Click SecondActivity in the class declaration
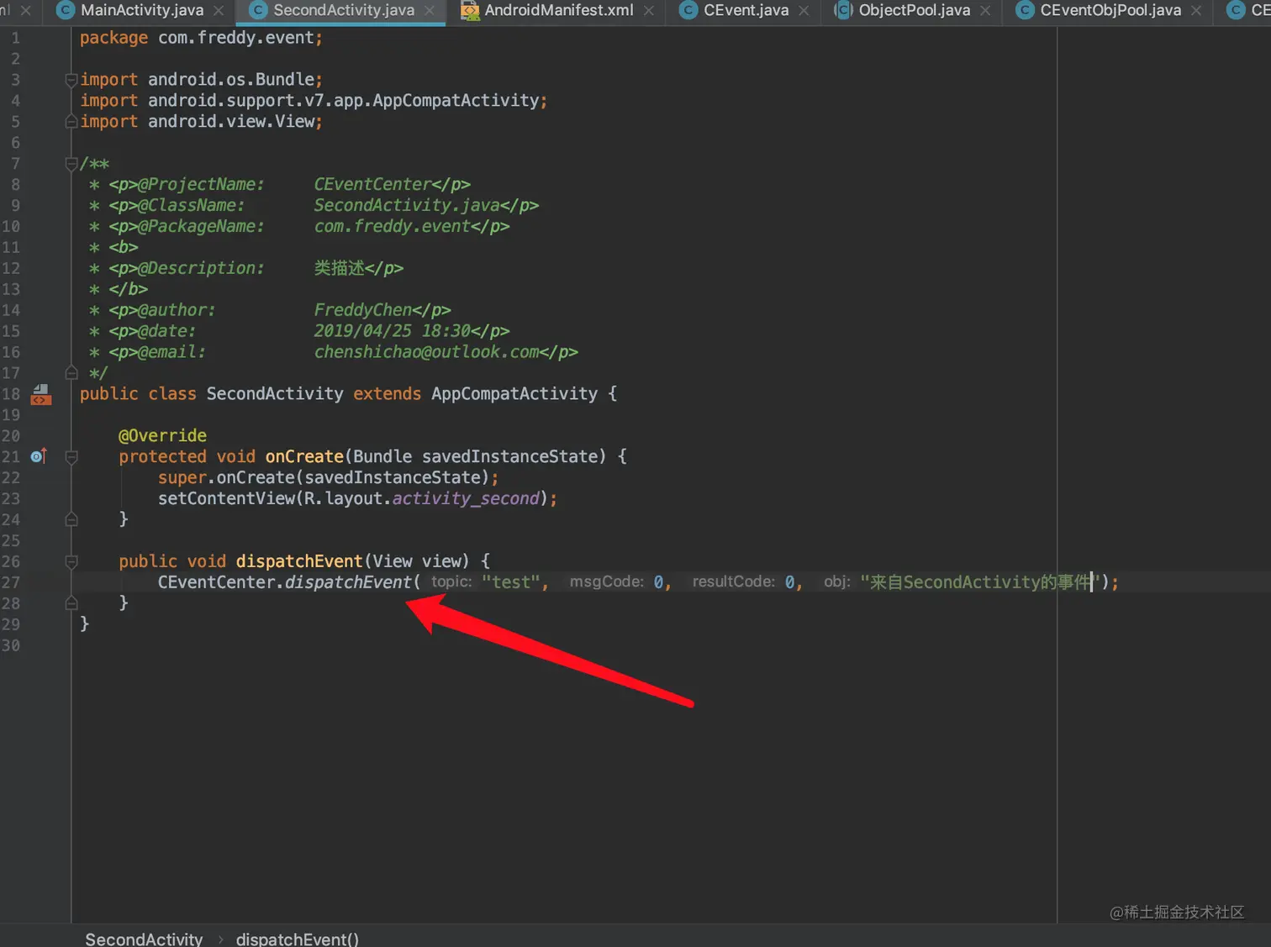1271x947 pixels. pyautogui.click(x=275, y=394)
